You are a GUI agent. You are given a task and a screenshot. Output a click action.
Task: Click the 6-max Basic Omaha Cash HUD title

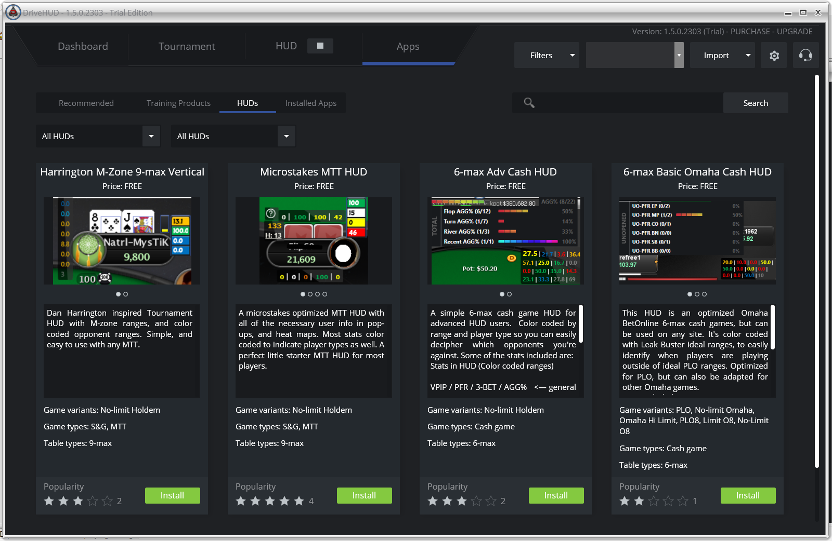pos(697,172)
